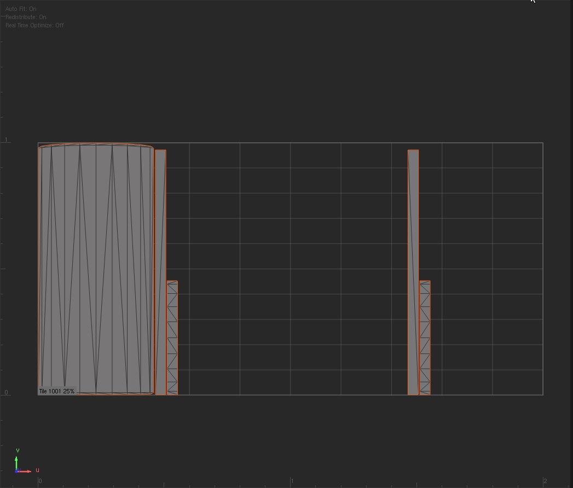573x488 pixels.
Task: Select the short triangulated island in the second tile
Action: pyautogui.click(x=425, y=338)
